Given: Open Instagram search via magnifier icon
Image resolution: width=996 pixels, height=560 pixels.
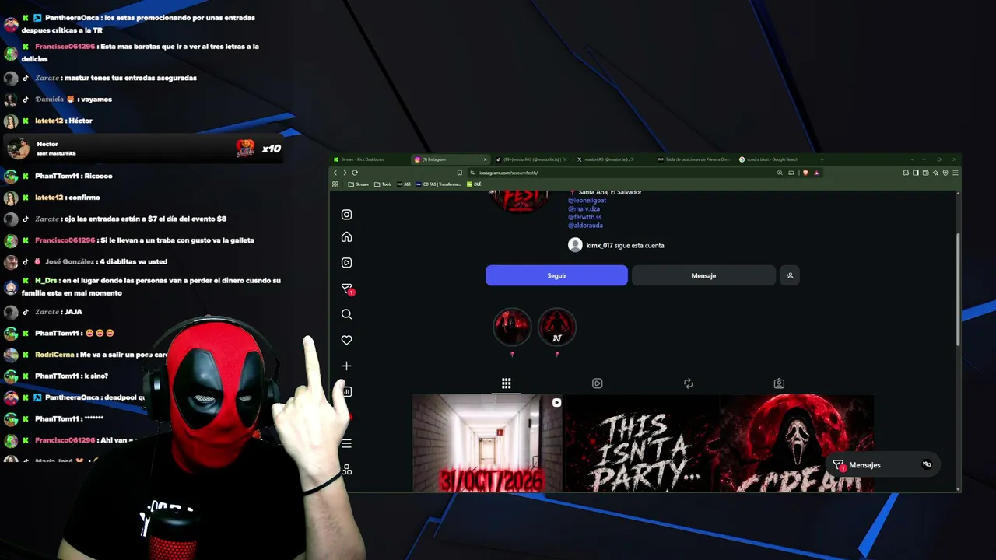Looking at the screenshot, I should [x=346, y=314].
